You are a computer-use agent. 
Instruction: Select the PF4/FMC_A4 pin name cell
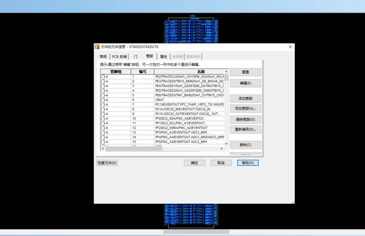189,137
